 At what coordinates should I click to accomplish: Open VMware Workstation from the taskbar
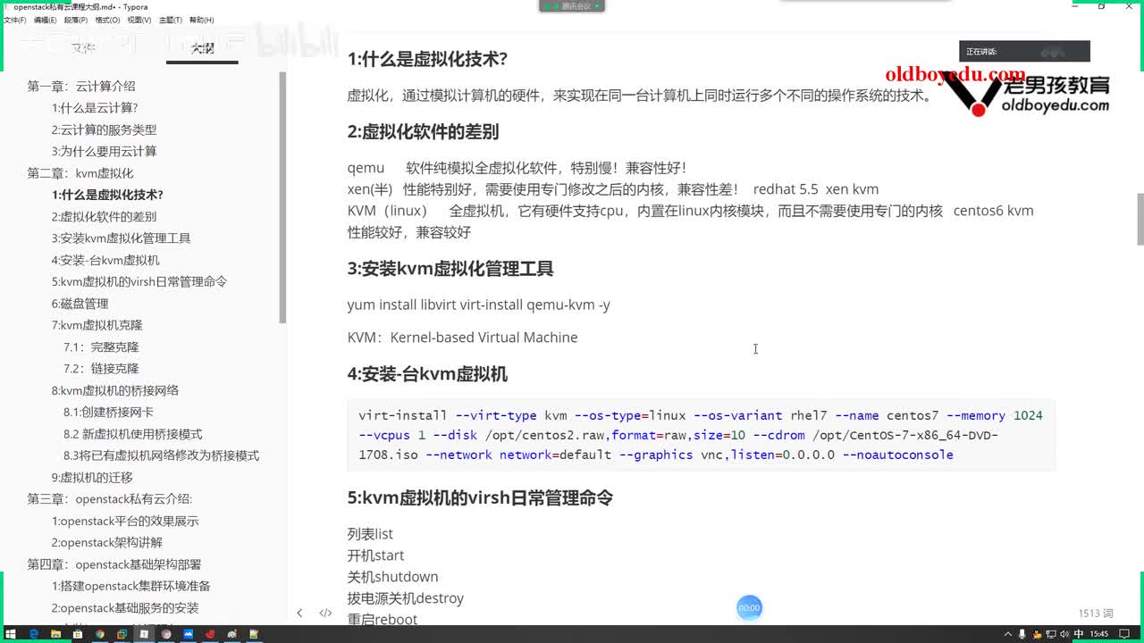pyautogui.click(x=122, y=634)
